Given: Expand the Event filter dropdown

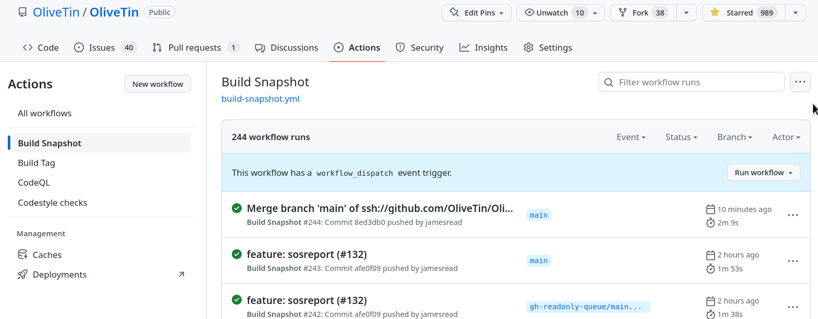Looking at the screenshot, I should [x=631, y=137].
